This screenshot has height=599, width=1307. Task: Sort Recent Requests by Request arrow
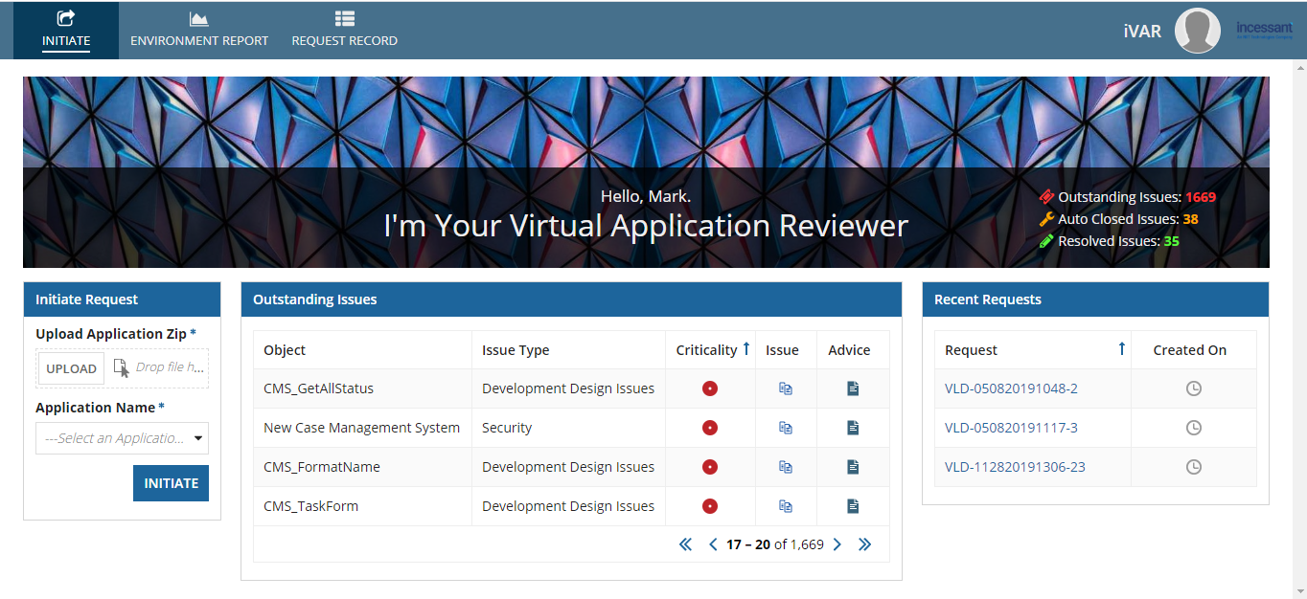coord(1122,349)
